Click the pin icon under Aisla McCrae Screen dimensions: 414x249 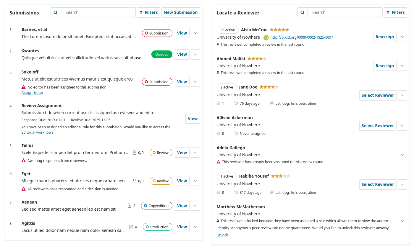click(218, 44)
